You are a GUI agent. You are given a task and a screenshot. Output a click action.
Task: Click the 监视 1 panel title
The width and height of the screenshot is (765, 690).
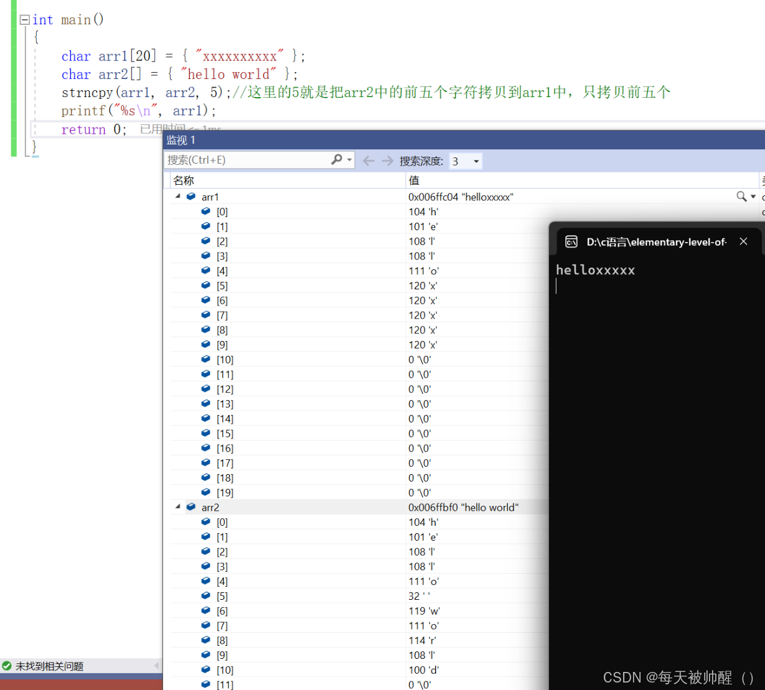coord(181,140)
